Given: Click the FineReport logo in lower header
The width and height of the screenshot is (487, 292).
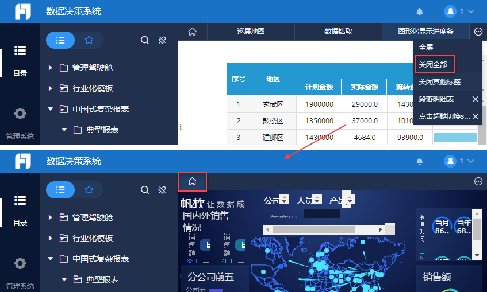Looking at the screenshot, I should pos(23,161).
